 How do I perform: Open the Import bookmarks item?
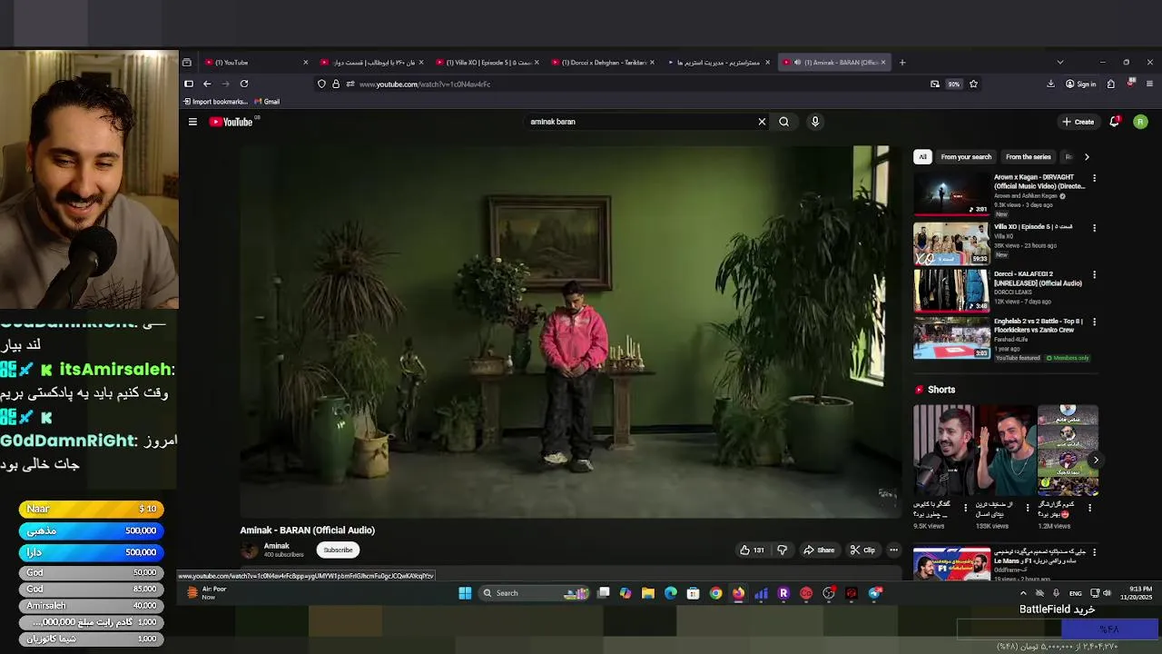click(x=215, y=102)
